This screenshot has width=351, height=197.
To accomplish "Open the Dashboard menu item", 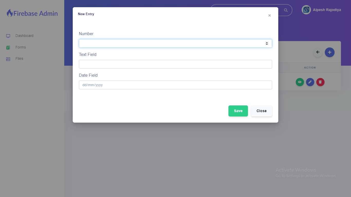I will tap(24, 36).
